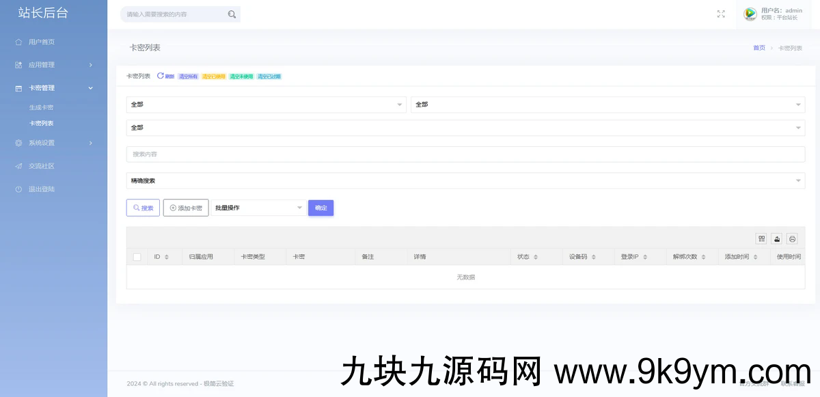Go to 用户首页 in the sidebar
This screenshot has height=397, width=820.
[x=41, y=42]
